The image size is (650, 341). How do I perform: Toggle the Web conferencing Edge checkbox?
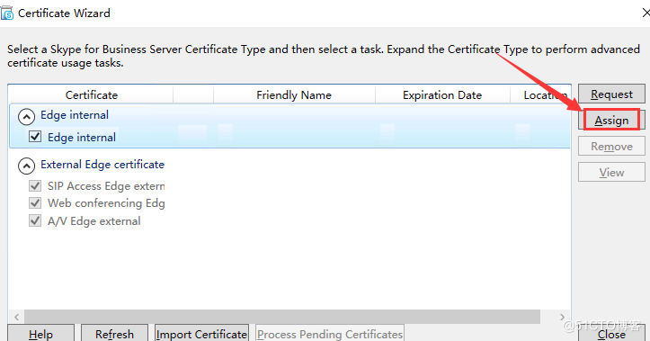[x=35, y=202]
